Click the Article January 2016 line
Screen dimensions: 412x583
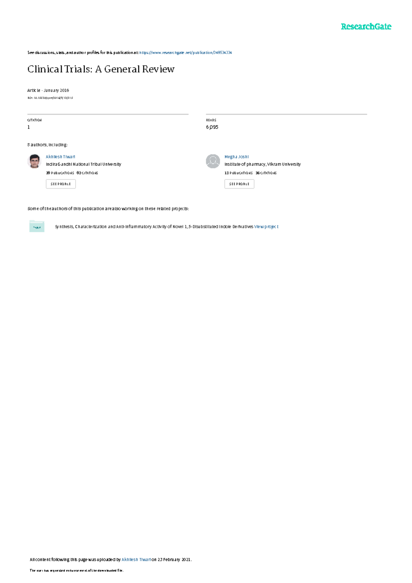point(48,90)
